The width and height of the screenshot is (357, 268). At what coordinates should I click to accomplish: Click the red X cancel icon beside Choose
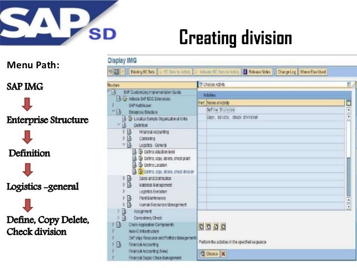click(x=223, y=253)
